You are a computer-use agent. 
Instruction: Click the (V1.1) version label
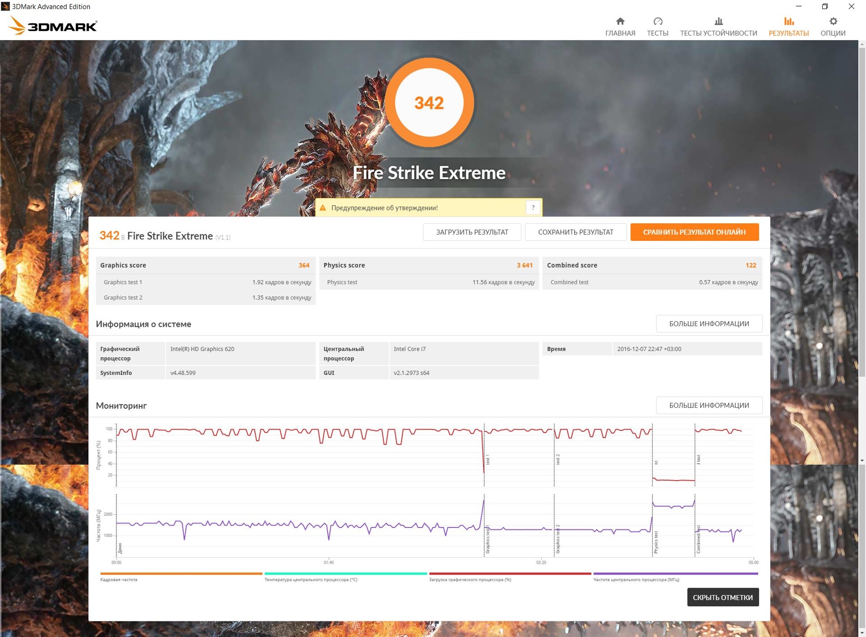[x=223, y=237]
